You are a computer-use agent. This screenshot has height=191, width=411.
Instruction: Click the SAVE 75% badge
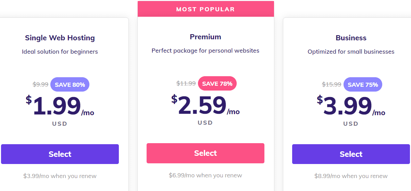click(x=363, y=84)
